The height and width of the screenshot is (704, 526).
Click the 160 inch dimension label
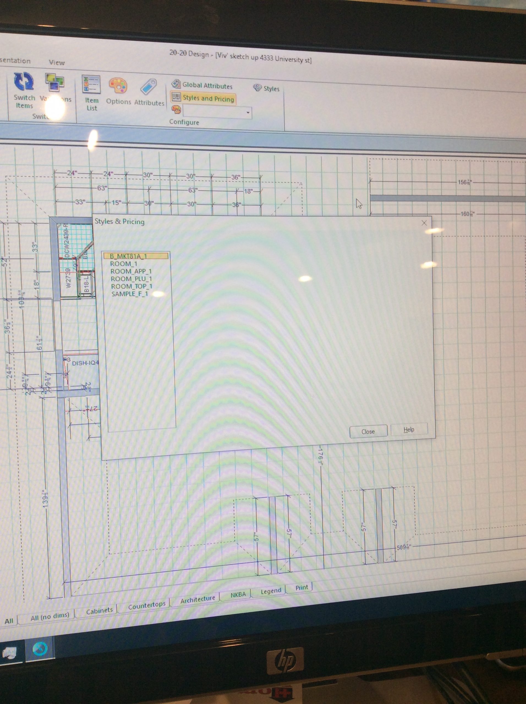tap(467, 214)
